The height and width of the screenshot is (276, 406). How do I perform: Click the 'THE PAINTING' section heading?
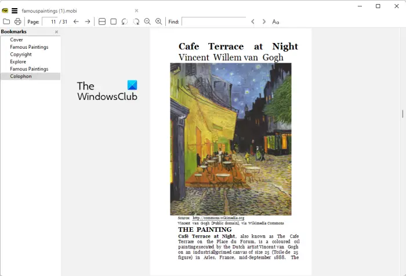[205, 230]
